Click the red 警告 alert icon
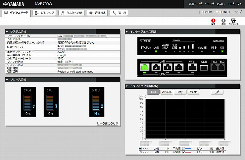Viewport: 245px width, 160px height. click(213, 22)
